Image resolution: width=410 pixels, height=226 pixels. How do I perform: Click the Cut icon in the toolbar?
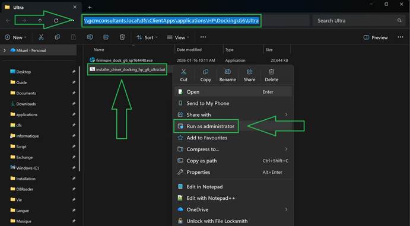tap(41, 37)
